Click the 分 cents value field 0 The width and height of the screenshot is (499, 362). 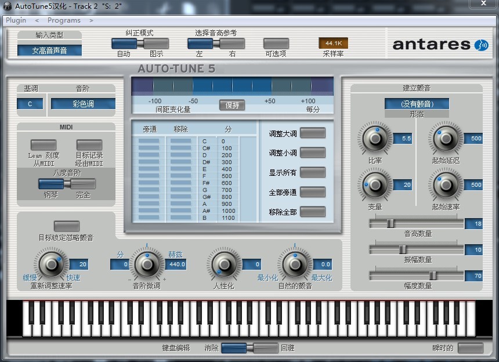(x=120, y=265)
